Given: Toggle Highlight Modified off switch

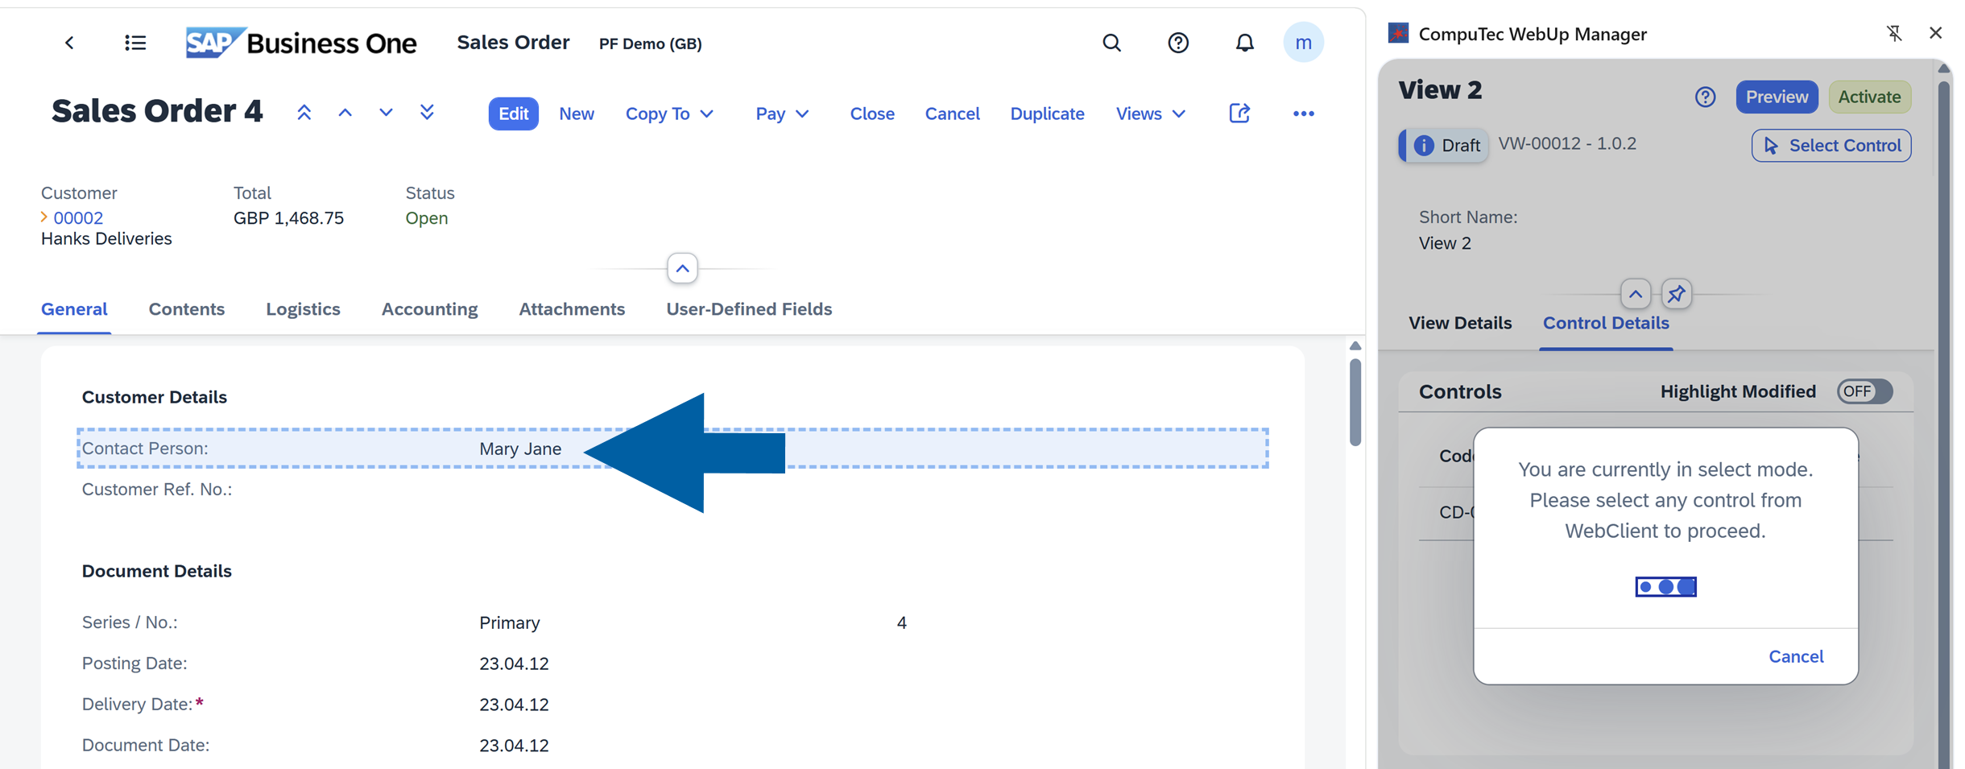Looking at the screenshot, I should 1864,391.
